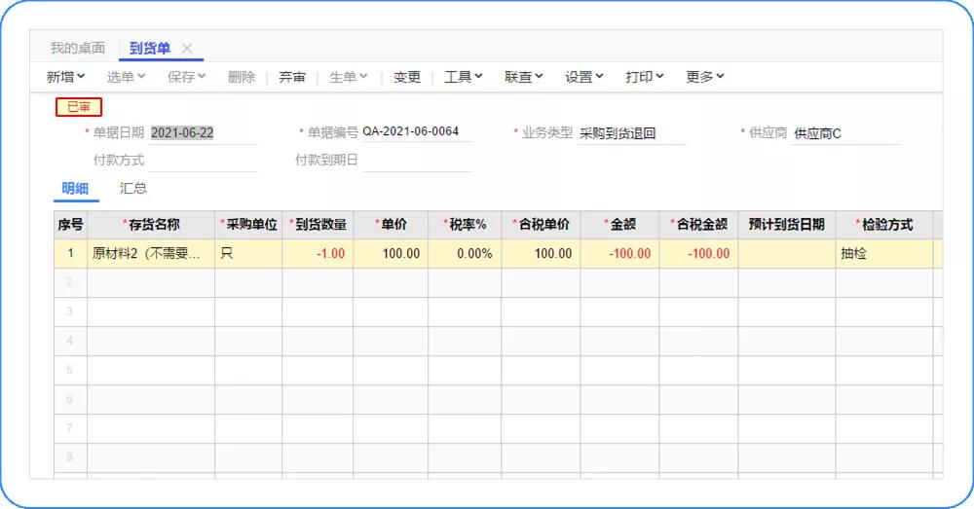Select row number 2 in the grid
The image size is (974, 509).
[70, 282]
